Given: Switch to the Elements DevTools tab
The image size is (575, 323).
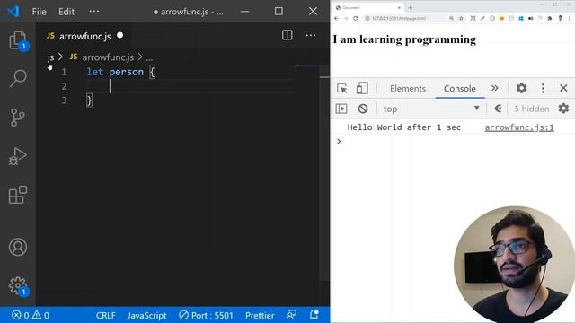Looking at the screenshot, I should click(408, 88).
